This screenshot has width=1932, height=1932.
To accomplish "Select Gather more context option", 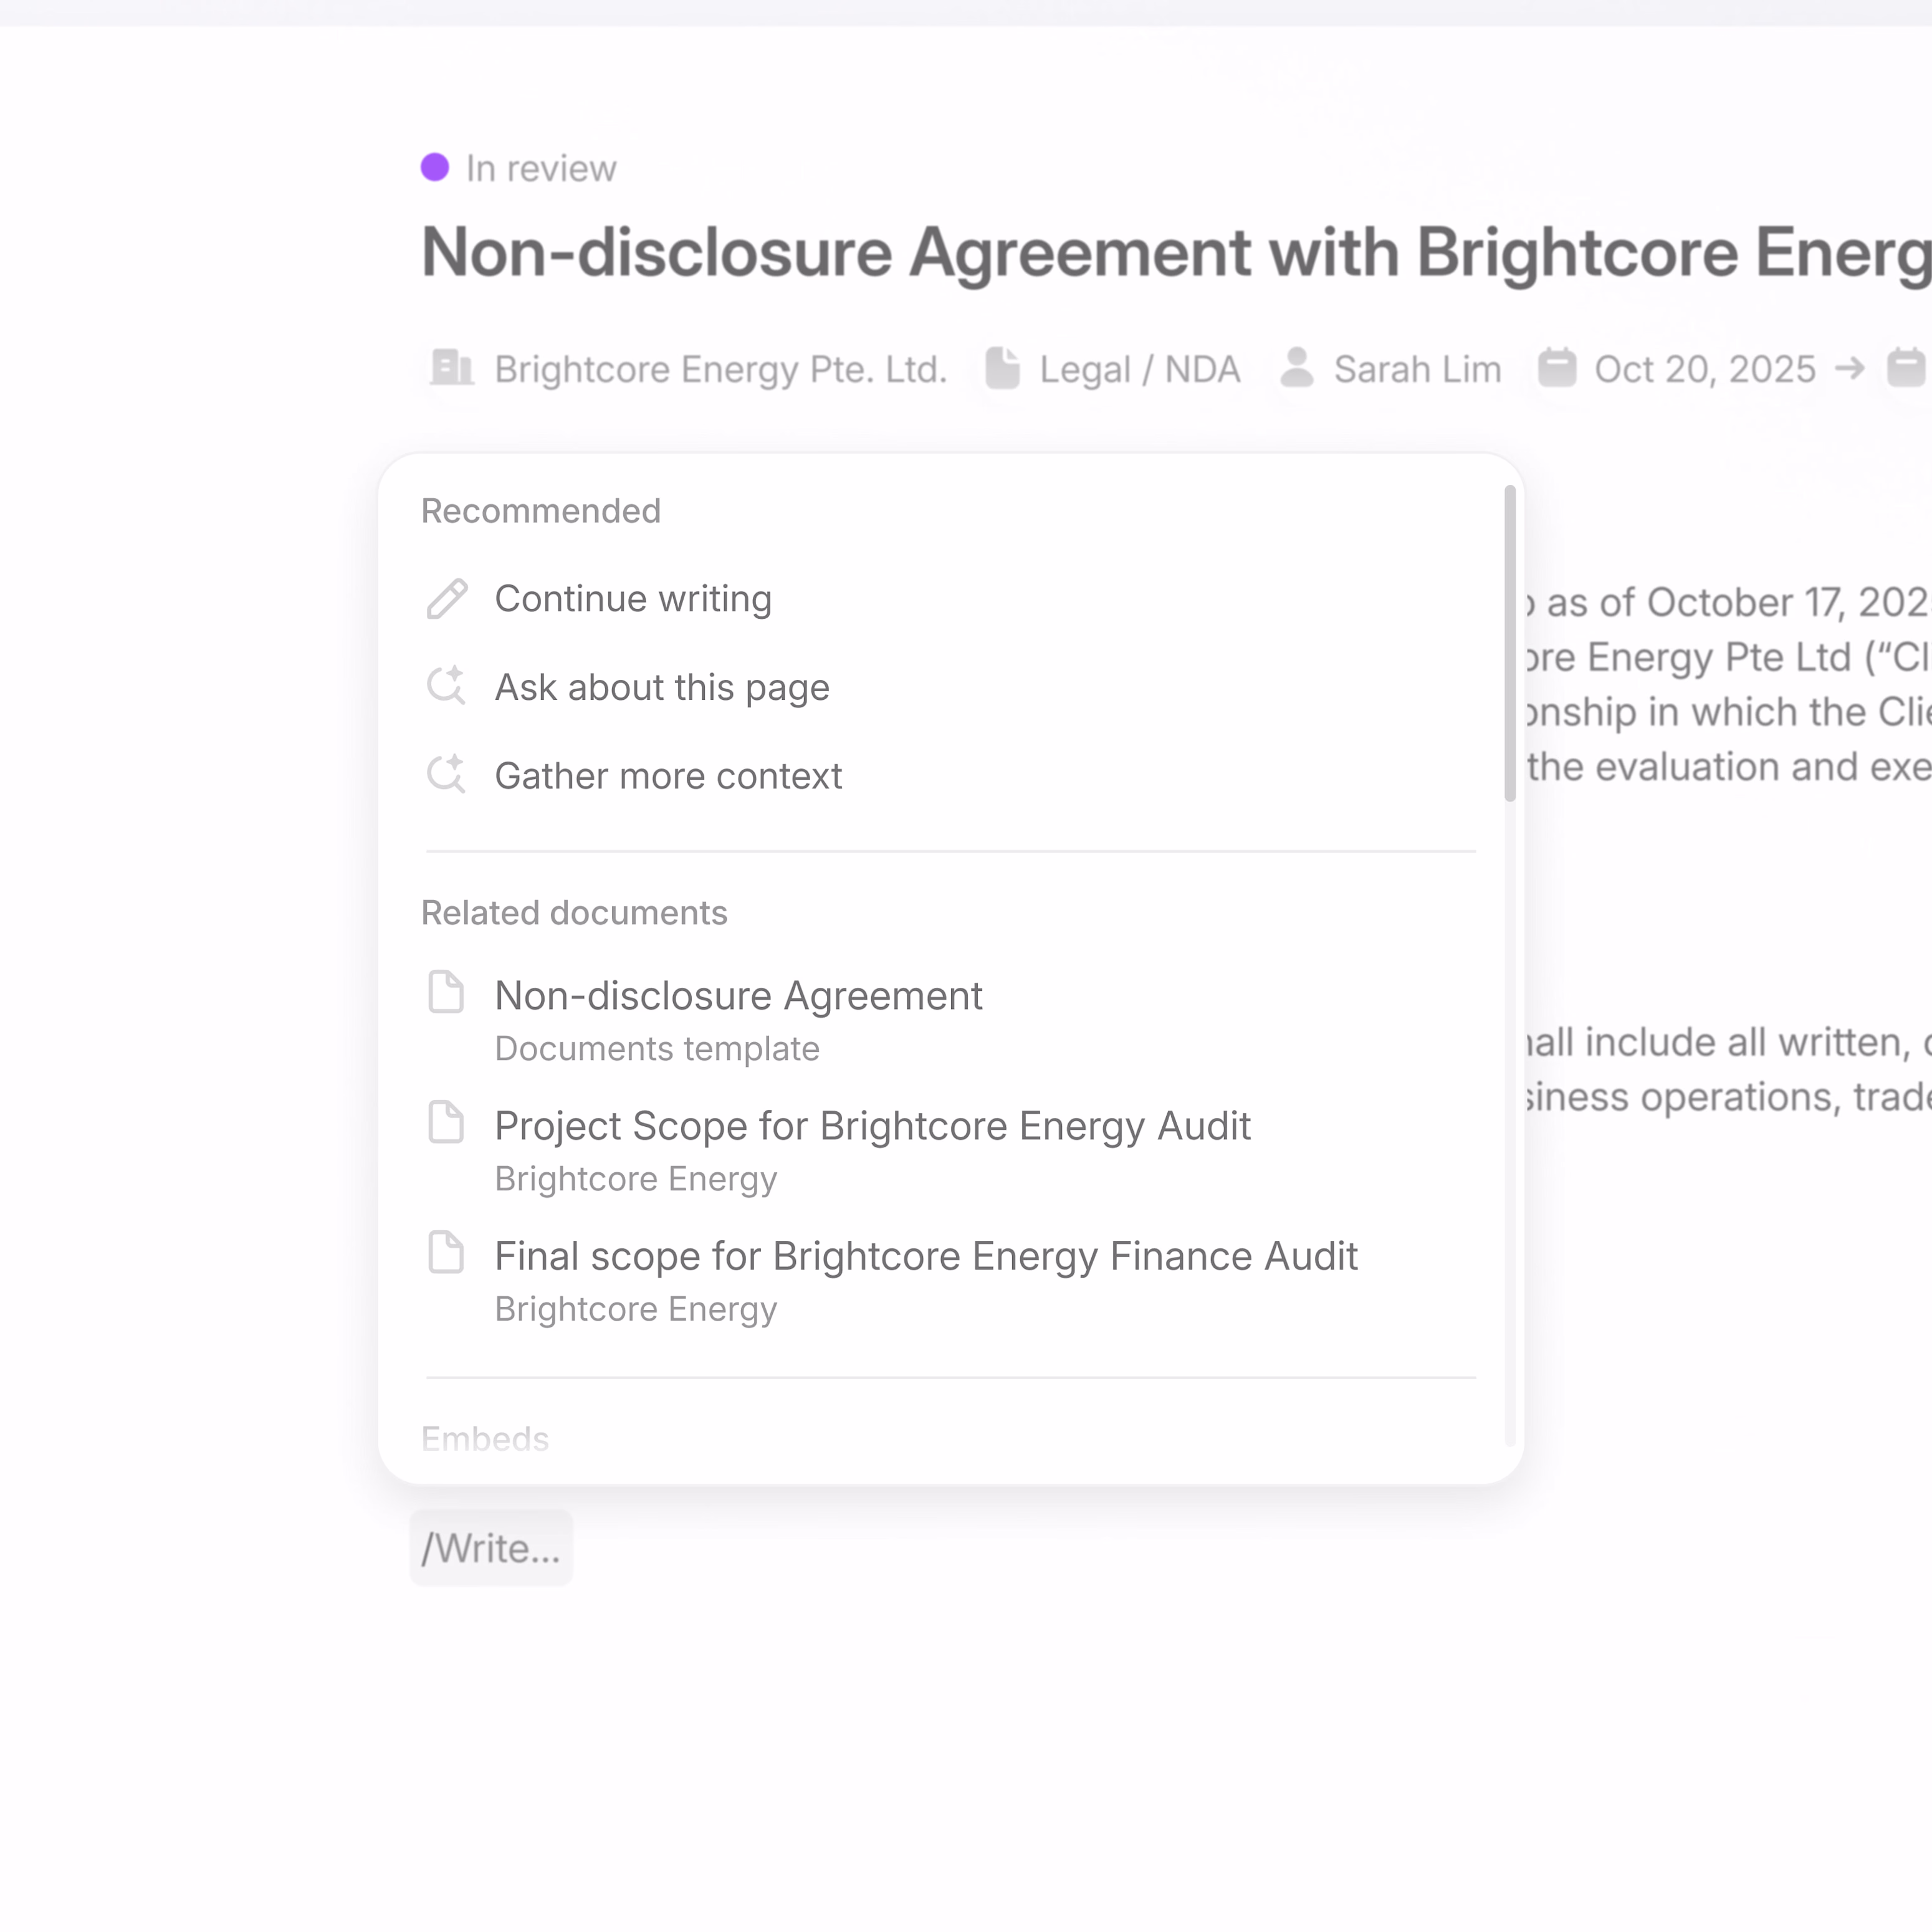I will (x=668, y=776).
